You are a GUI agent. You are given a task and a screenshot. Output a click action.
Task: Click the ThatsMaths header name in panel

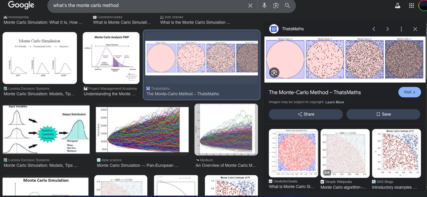[x=293, y=29]
